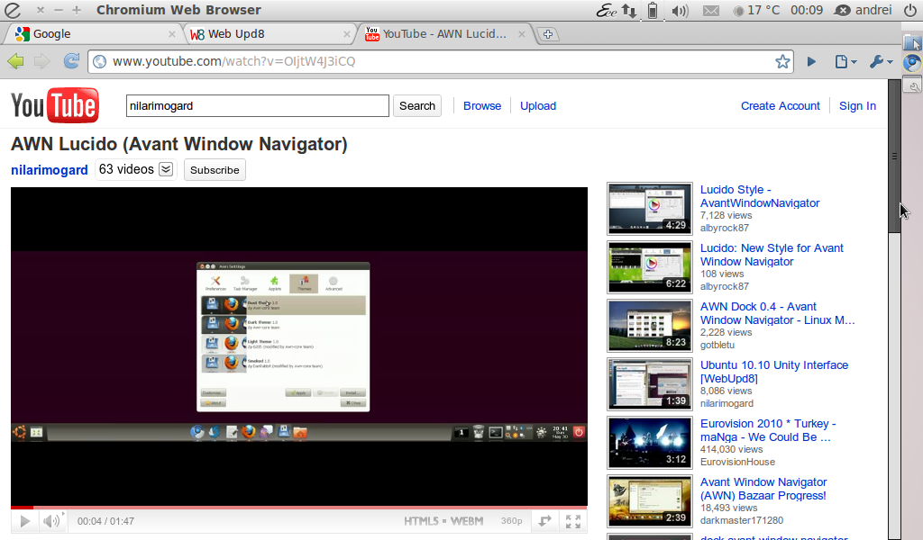
Task: Open Lucido Style thumbnail 4:29
Action: (649, 209)
